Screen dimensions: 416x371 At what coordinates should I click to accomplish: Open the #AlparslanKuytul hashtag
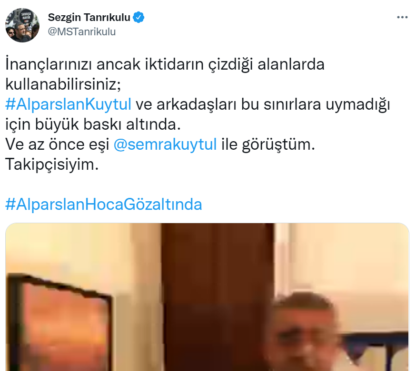68,104
